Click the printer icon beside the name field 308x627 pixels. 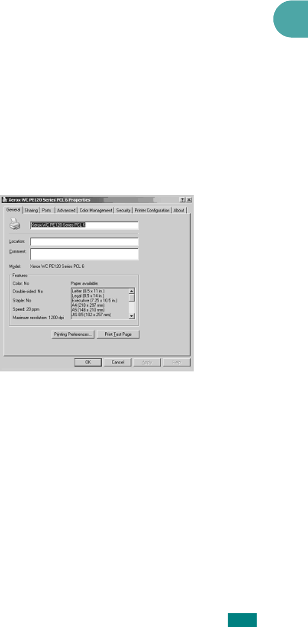15,224
